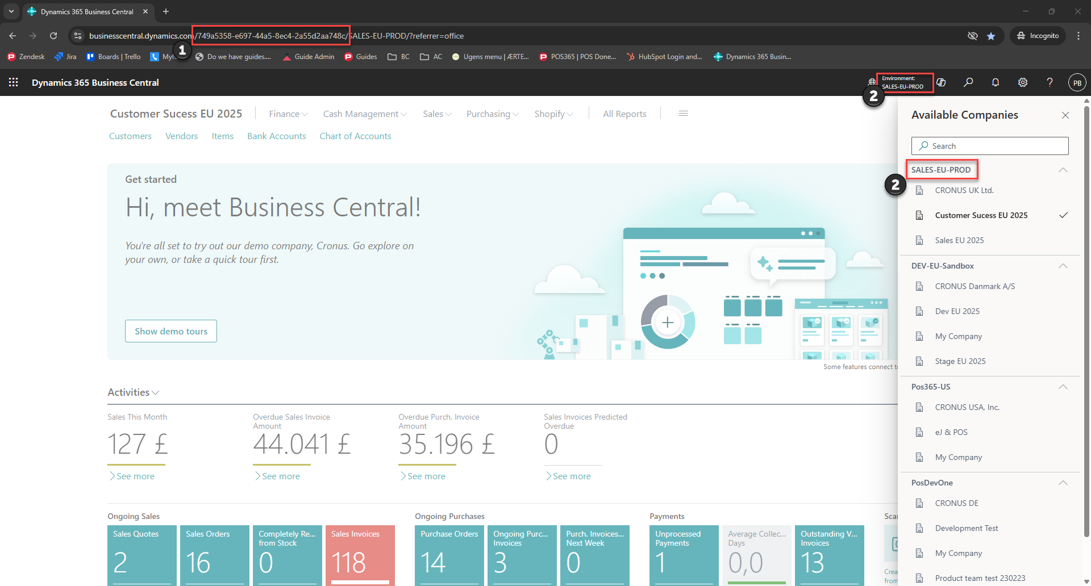Open the POS365 | POS Done bookmark

pos(578,57)
